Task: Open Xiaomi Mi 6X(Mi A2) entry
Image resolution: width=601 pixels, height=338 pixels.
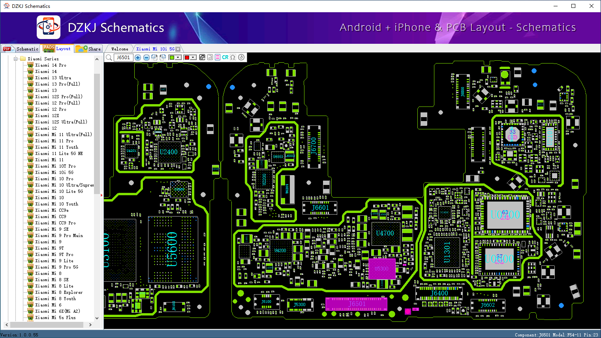Action: (x=58, y=311)
